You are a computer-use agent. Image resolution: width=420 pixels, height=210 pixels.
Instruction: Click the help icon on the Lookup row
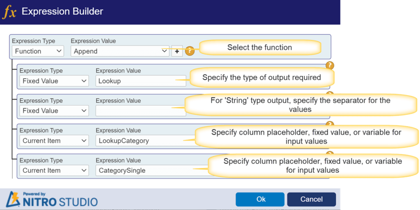click(x=330, y=65)
